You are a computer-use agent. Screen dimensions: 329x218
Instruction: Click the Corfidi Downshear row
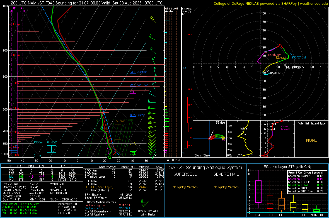coord(108,211)
